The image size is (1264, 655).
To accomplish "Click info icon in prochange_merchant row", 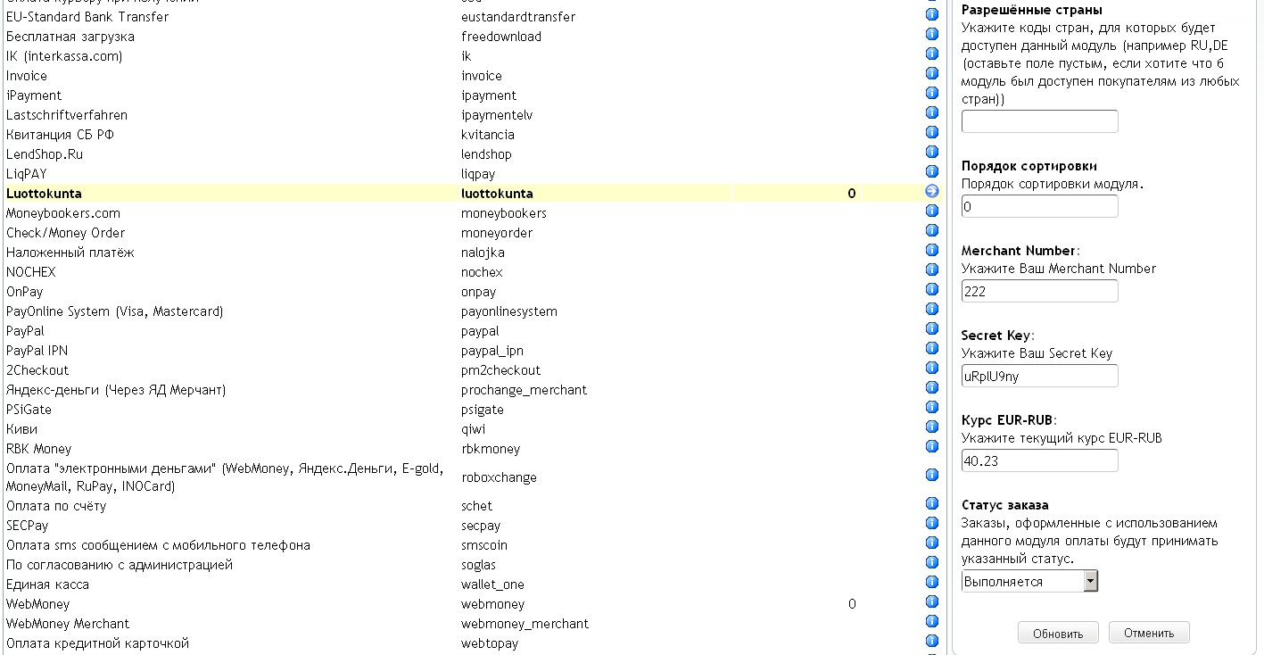I will pyautogui.click(x=932, y=387).
